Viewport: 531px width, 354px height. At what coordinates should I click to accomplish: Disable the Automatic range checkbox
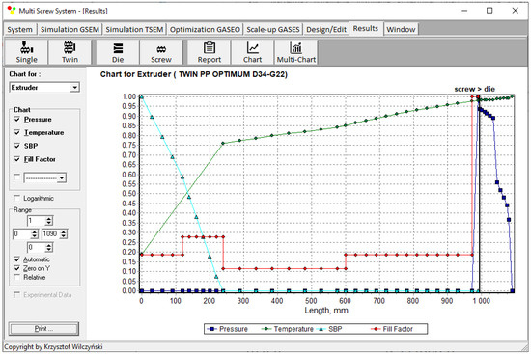(16, 259)
